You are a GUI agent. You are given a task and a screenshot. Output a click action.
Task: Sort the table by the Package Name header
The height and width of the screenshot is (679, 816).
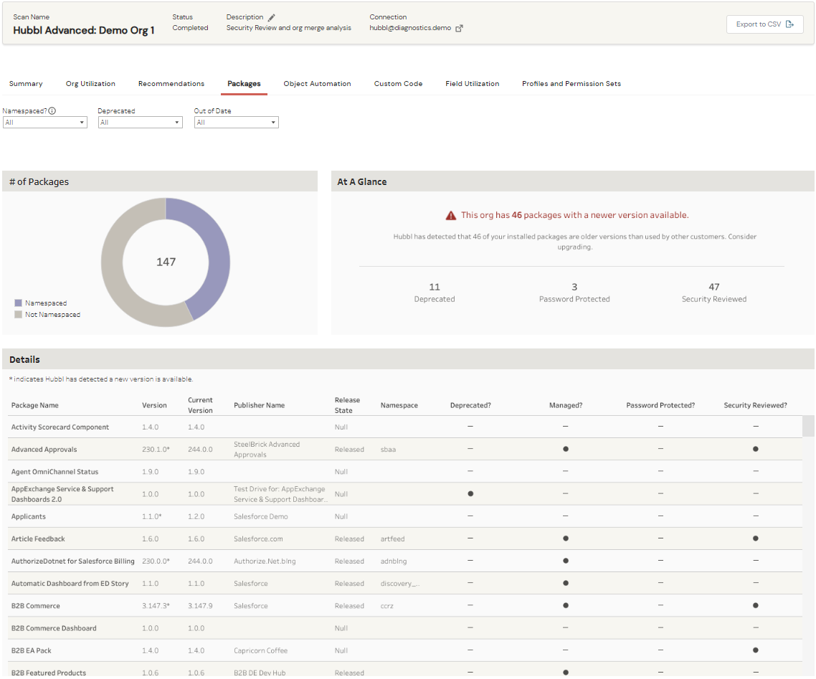click(x=34, y=405)
